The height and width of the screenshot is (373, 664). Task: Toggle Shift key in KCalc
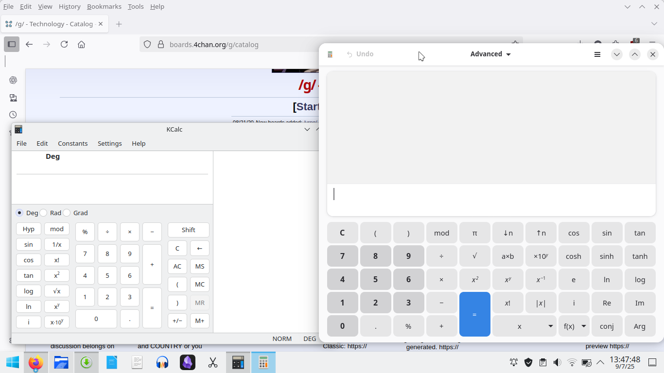189,230
